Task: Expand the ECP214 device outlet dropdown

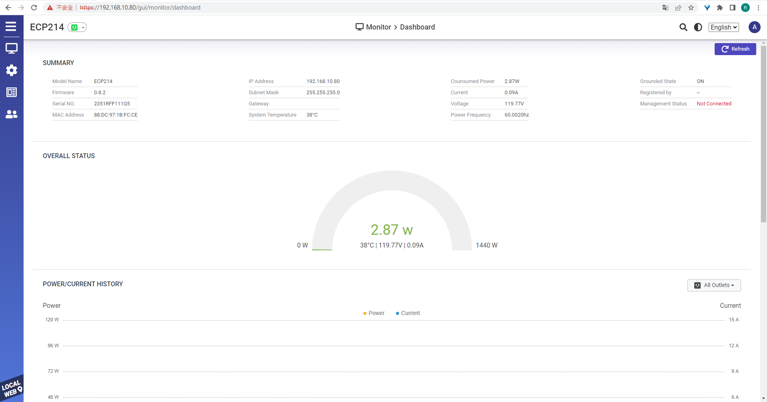Action: (x=77, y=27)
